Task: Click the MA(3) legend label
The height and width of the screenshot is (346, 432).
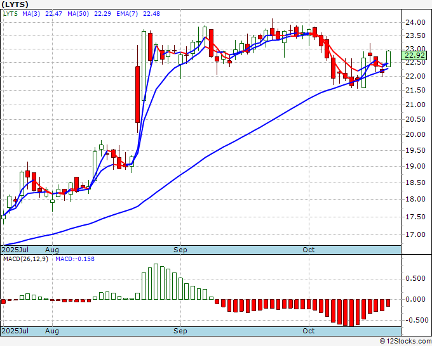Action: click(x=31, y=14)
